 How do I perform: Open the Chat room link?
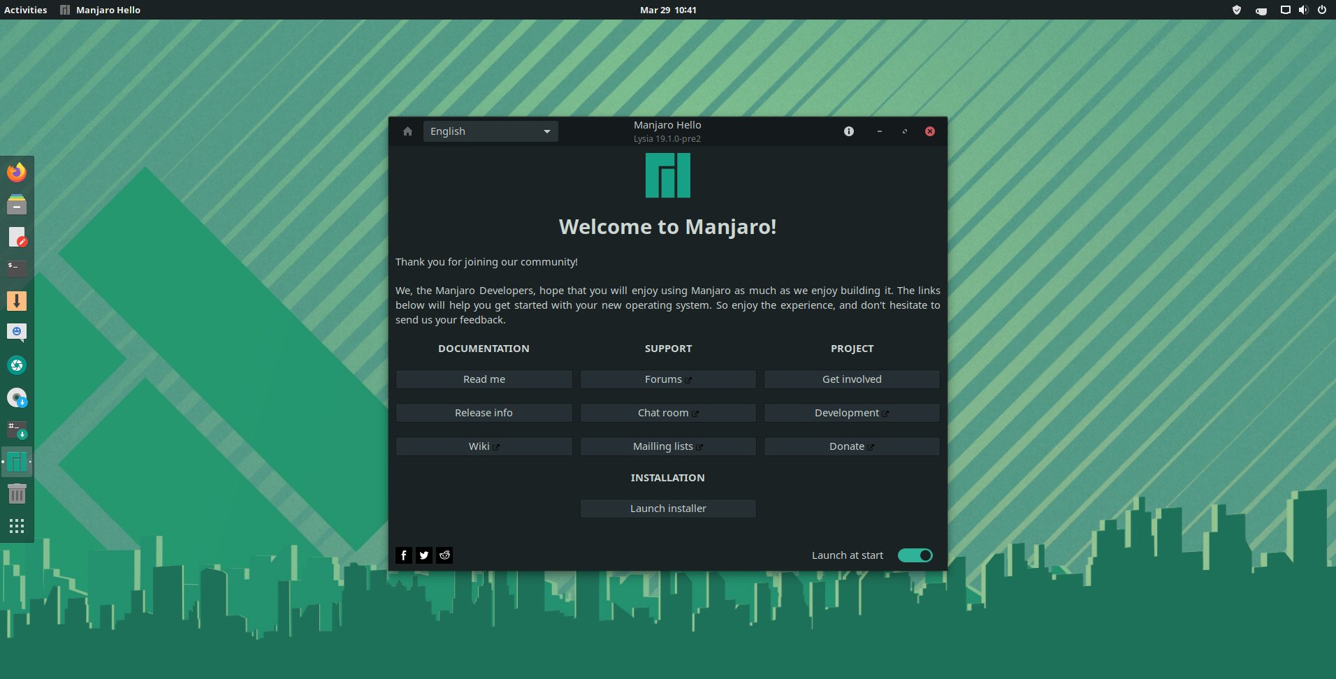668,413
